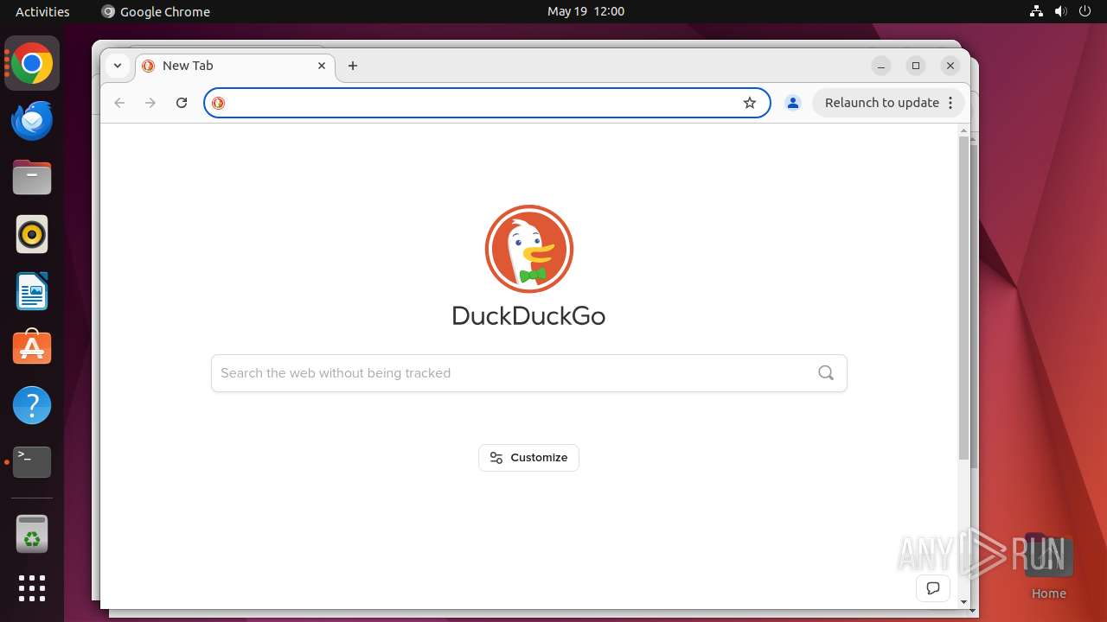Viewport: 1107px width, 622px height.
Task: Open Ubuntu Software store icon
Action: 32,348
